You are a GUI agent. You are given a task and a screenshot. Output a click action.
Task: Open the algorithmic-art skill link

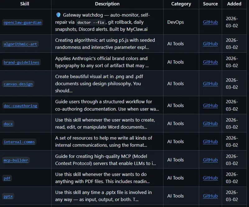(20, 44)
